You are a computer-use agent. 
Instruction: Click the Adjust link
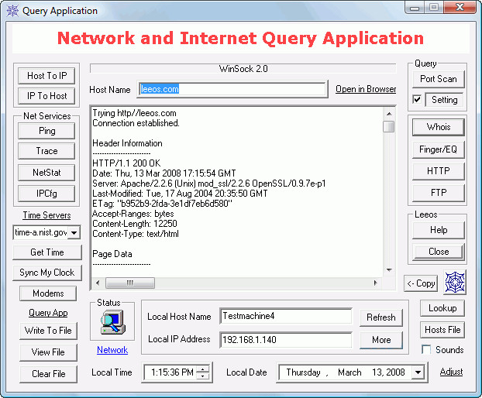click(451, 372)
